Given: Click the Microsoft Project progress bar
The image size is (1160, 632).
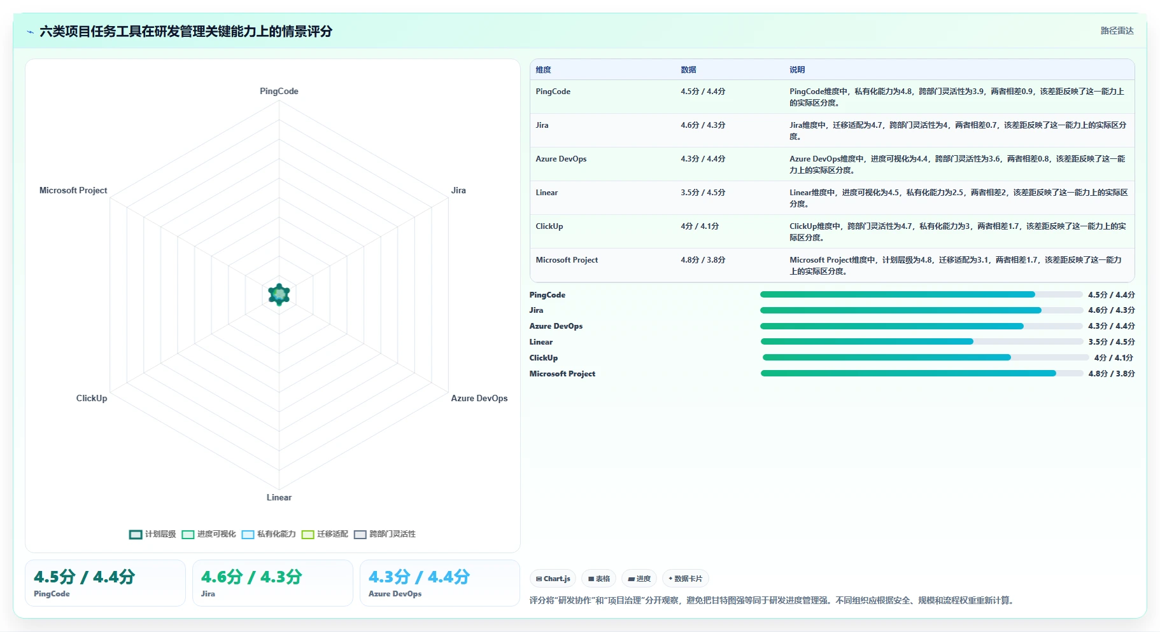Looking at the screenshot, I should [922, 373].
